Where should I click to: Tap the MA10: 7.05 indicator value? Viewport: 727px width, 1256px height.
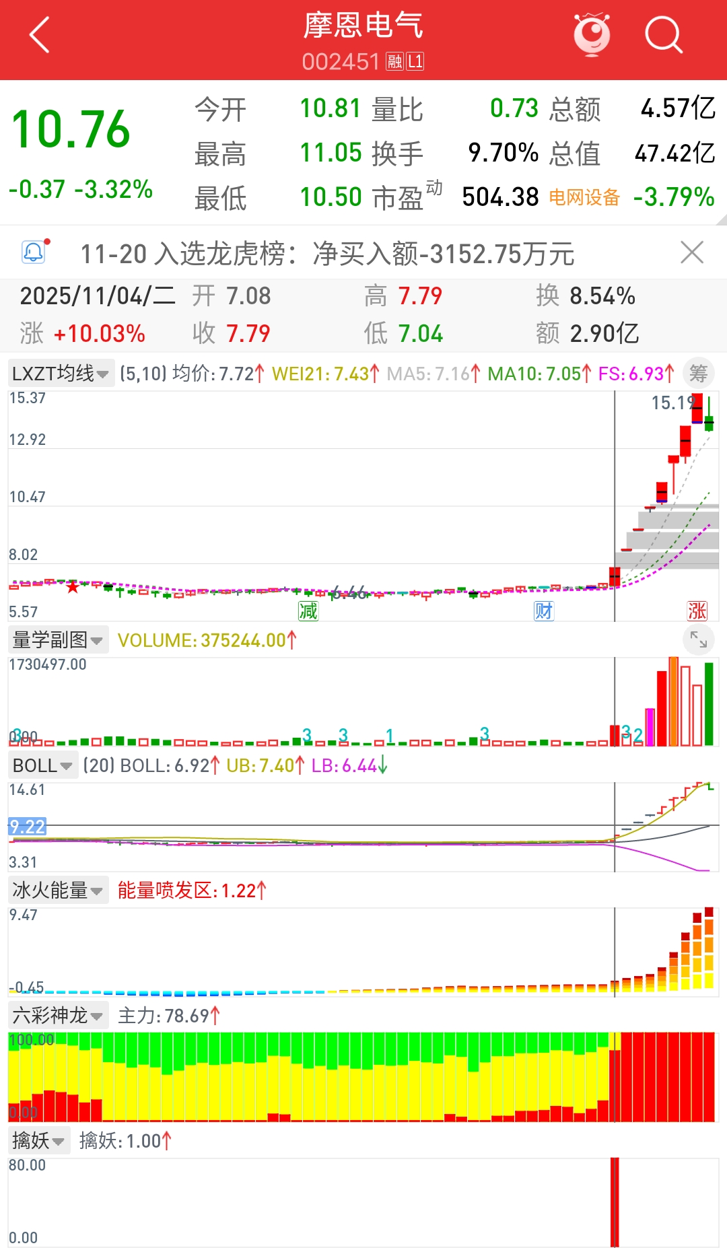point(539,374)
